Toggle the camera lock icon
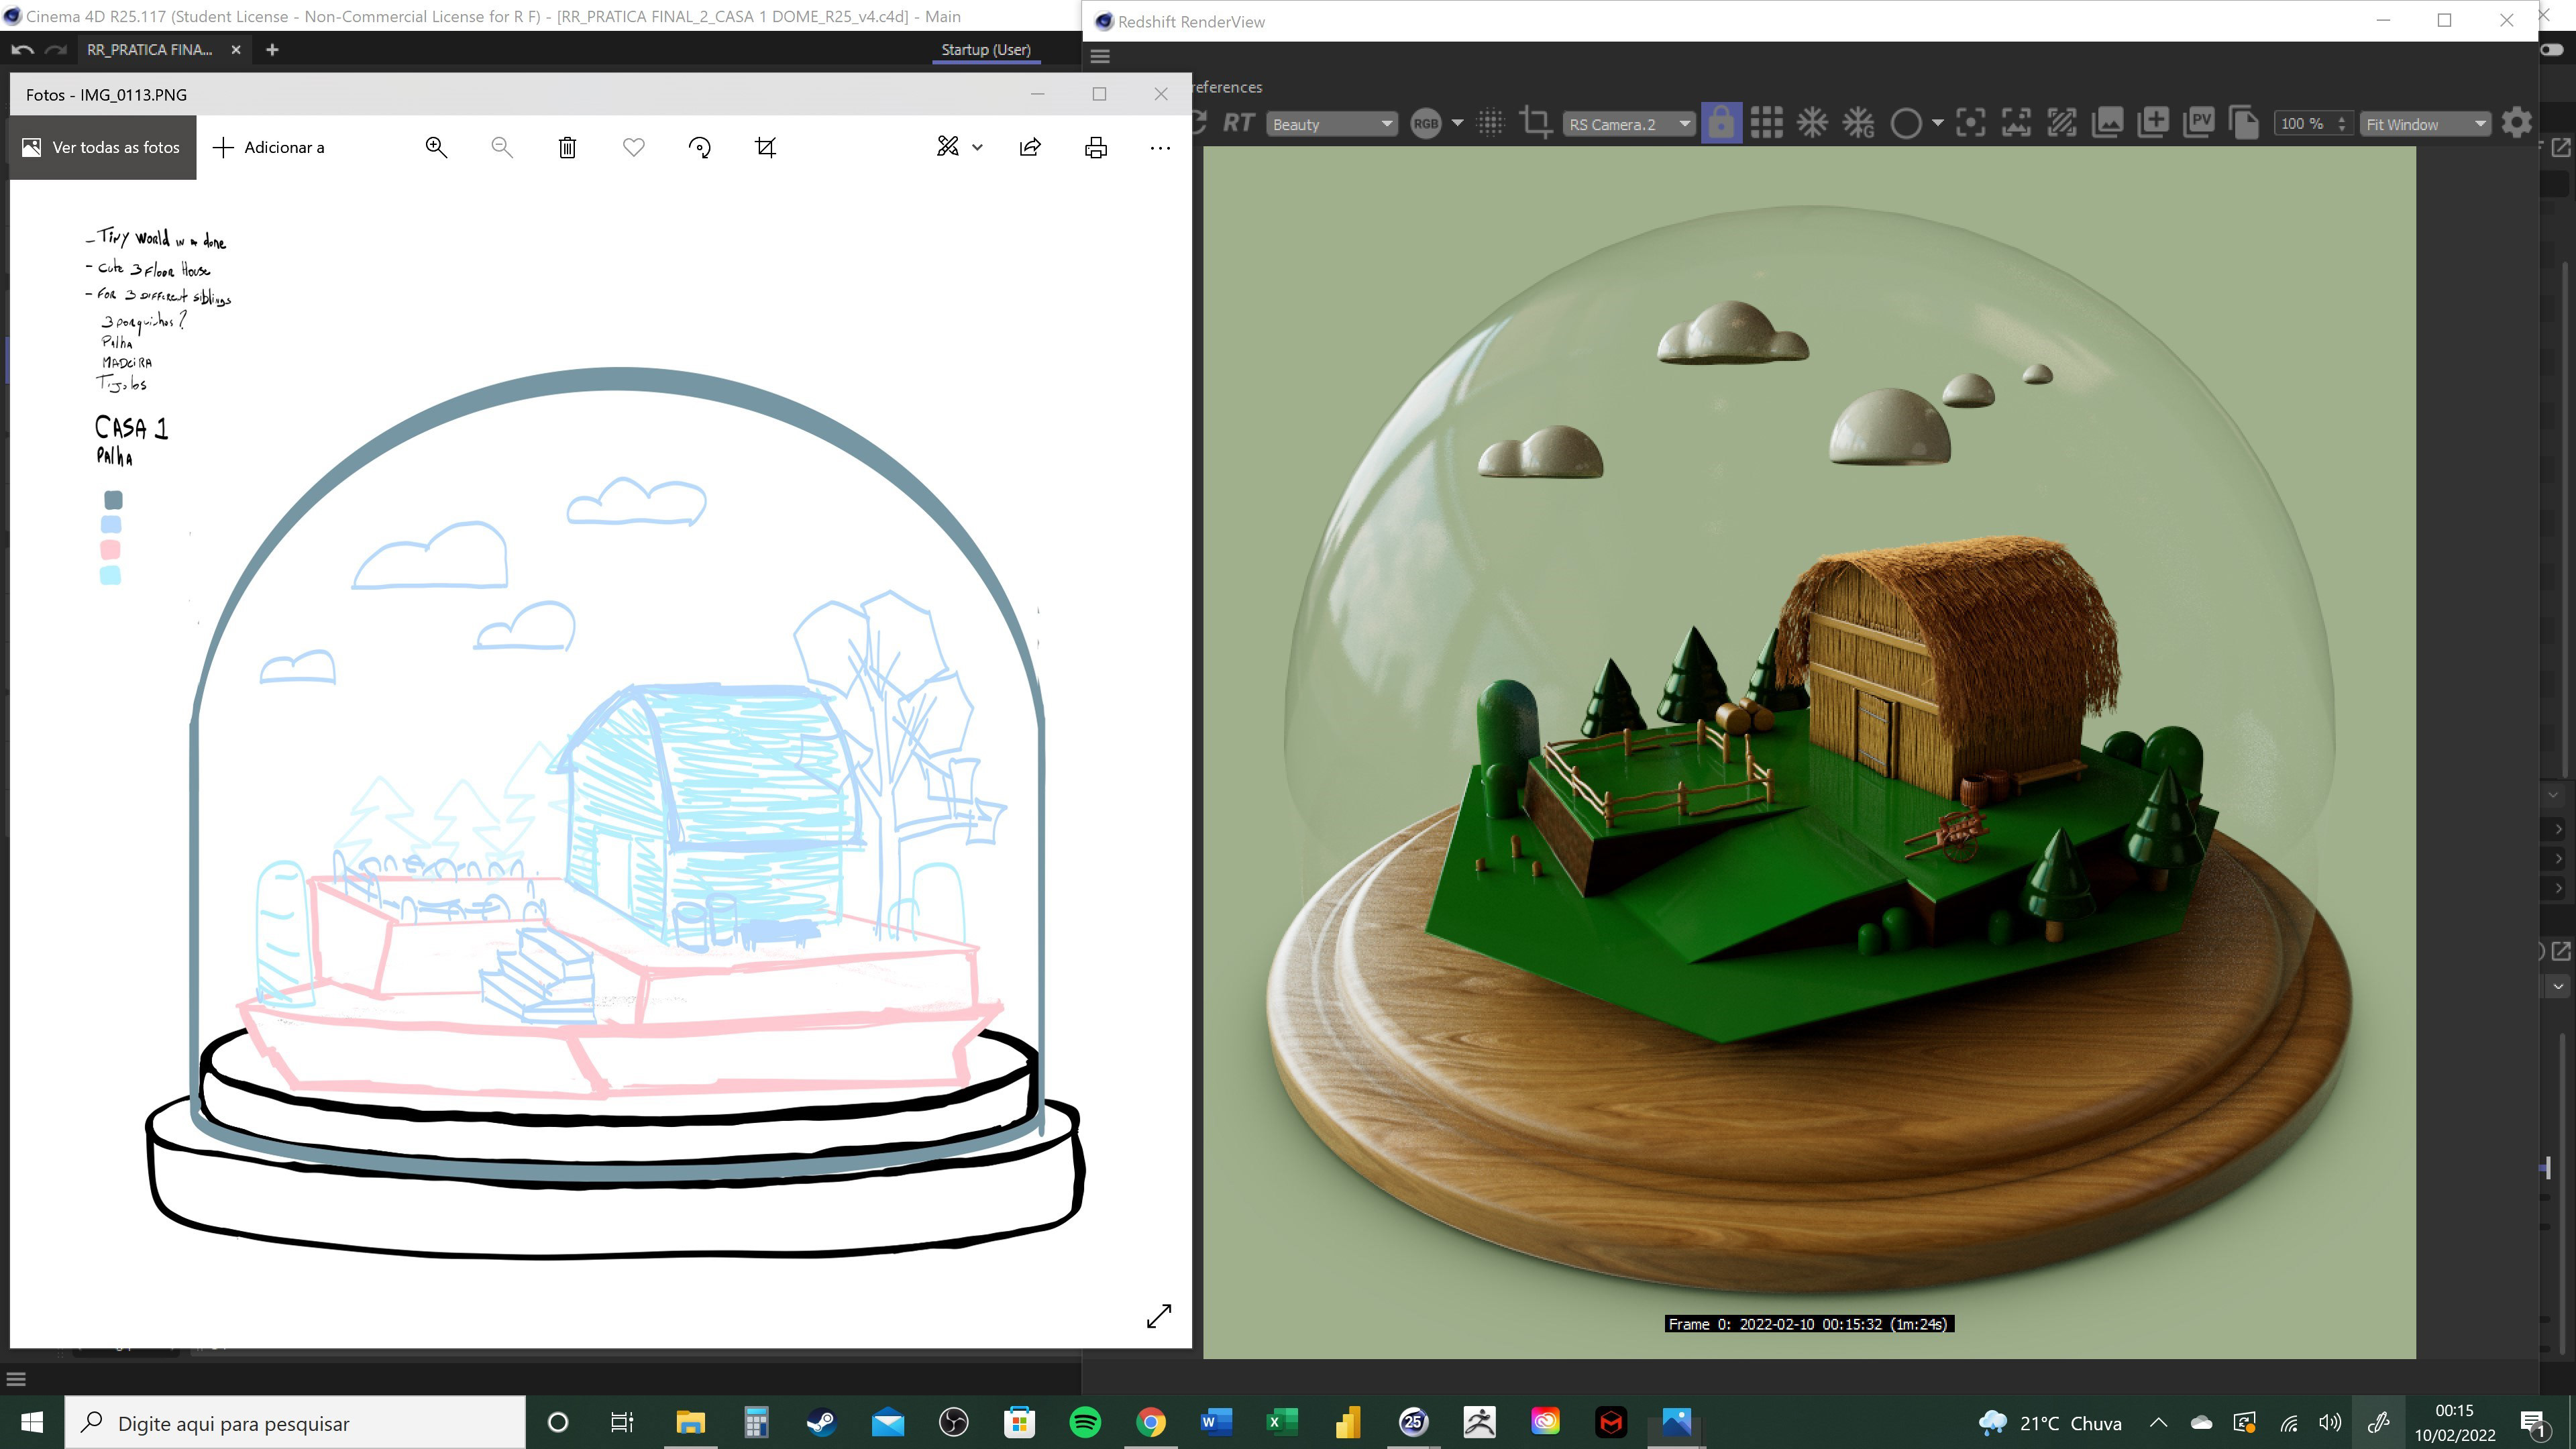 [x=1721, y=123]
